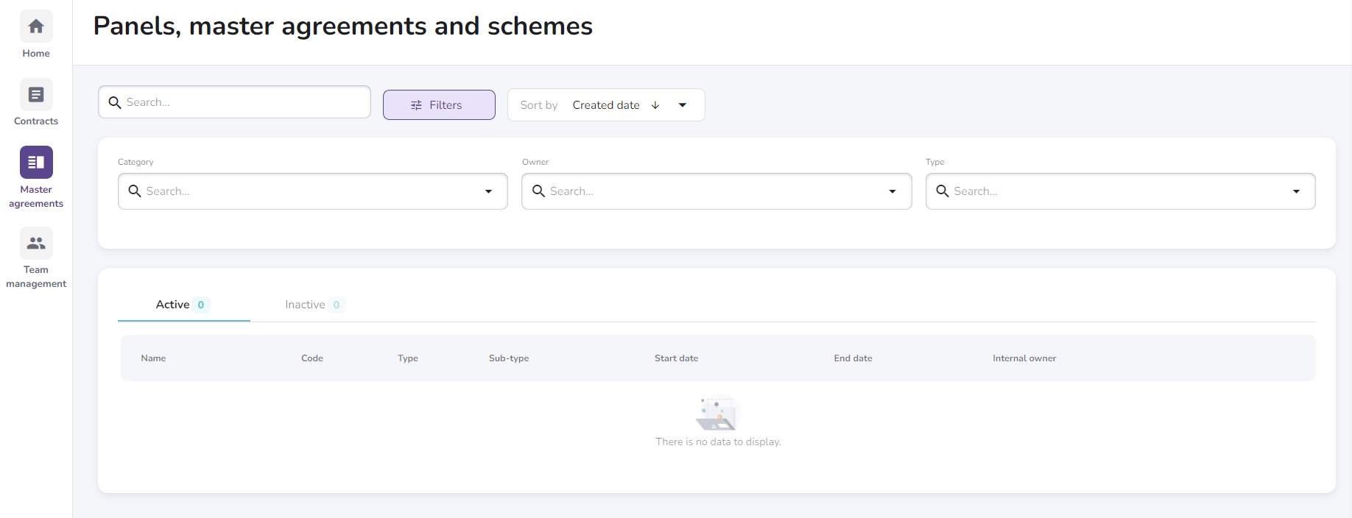Go to Contracts via sidebar icon
This screenshot has width=1352, height=518.
tap(36, 95)
